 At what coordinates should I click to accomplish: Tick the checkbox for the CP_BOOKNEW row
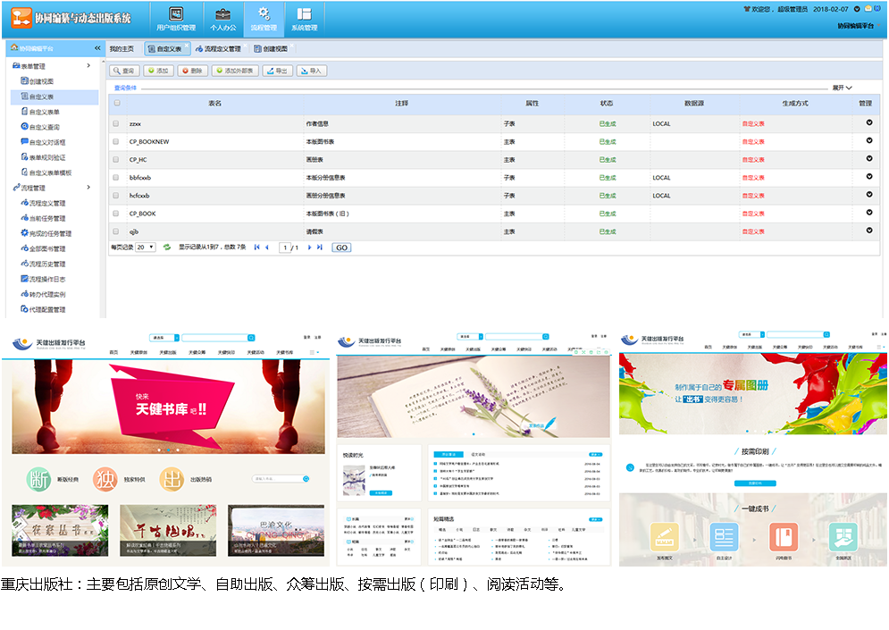116,141
